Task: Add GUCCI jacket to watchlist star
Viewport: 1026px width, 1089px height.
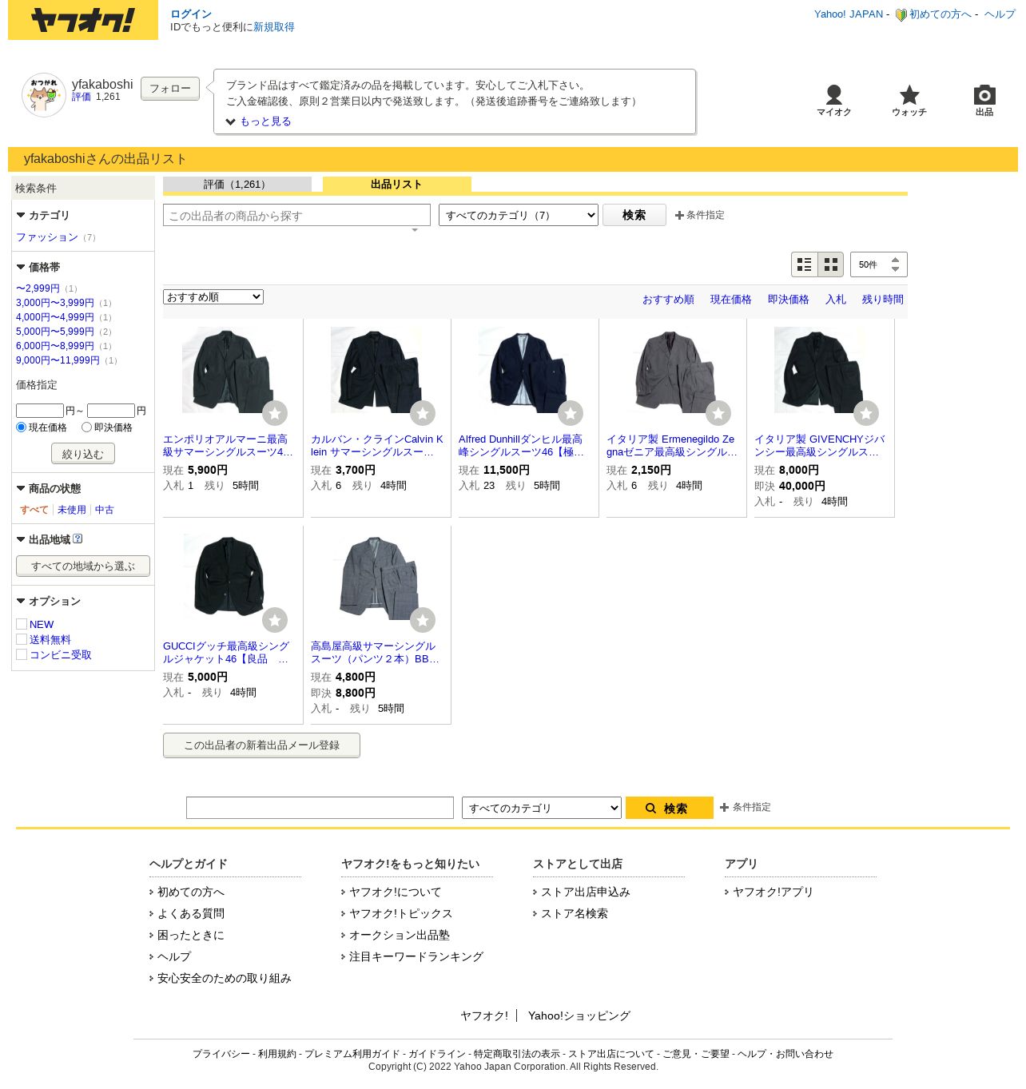Action: coord(275,620)
